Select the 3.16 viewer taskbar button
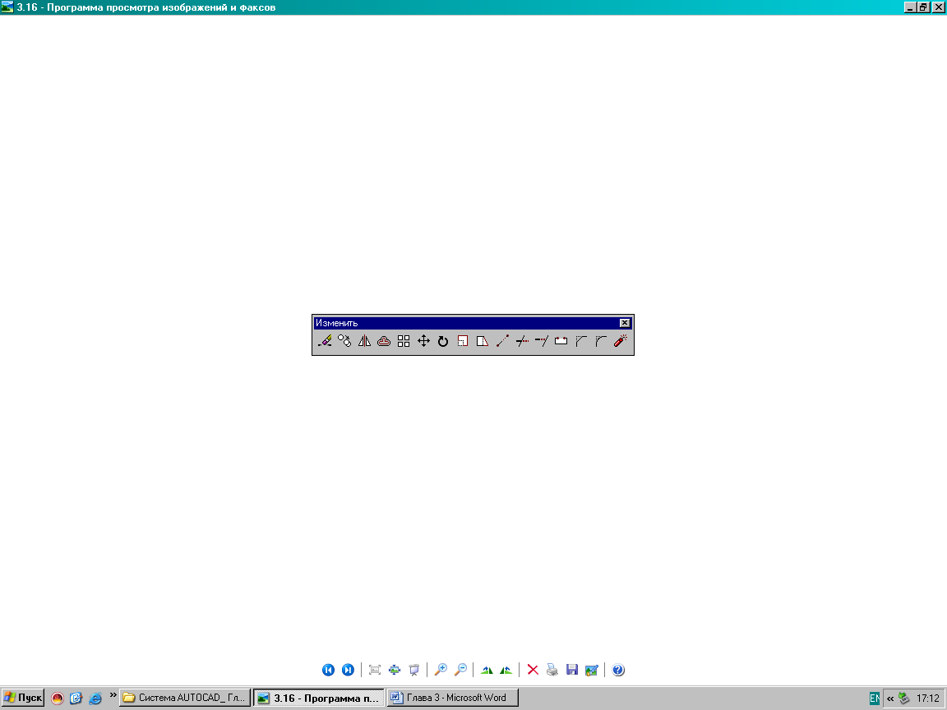 pyautogui.click(x=319, y=698)
